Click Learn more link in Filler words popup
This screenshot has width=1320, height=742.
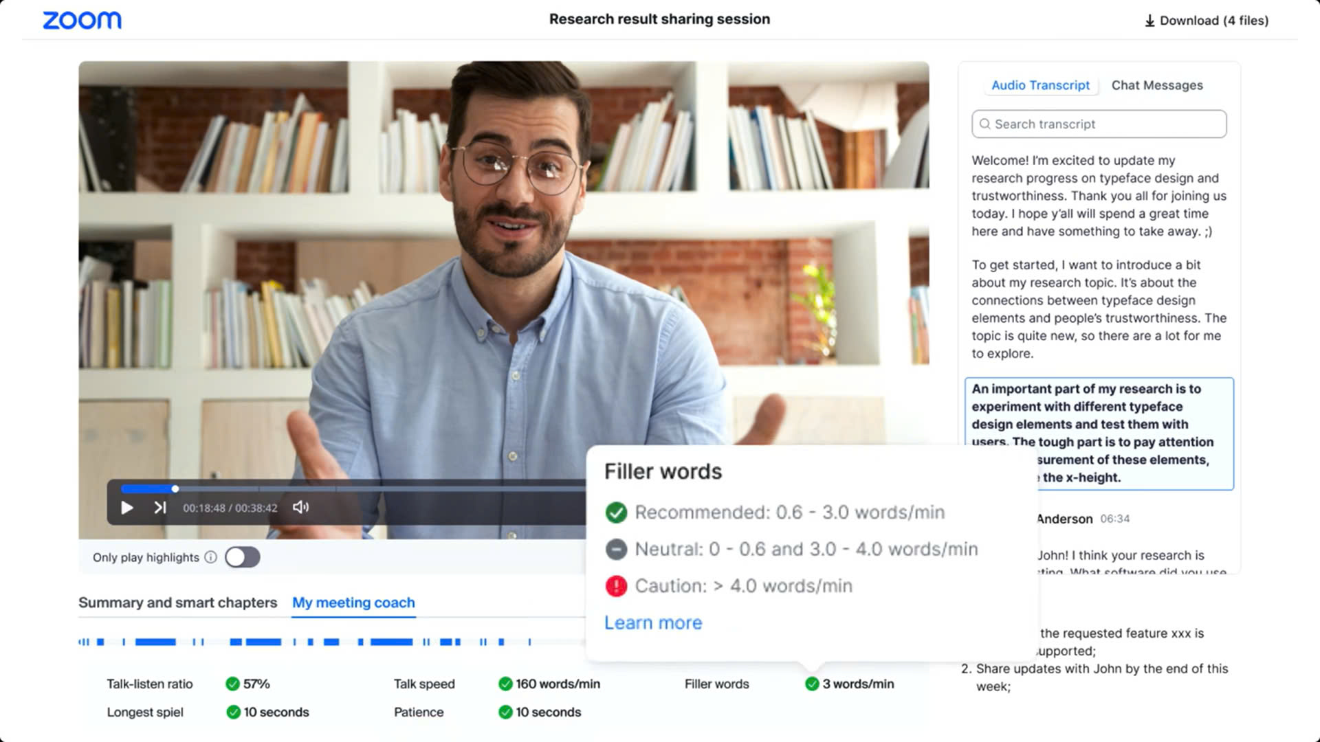(x=653, y=622)
